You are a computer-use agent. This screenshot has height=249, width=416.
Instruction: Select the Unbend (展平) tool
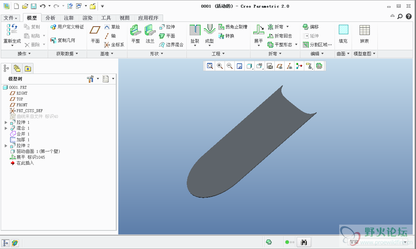258,35
